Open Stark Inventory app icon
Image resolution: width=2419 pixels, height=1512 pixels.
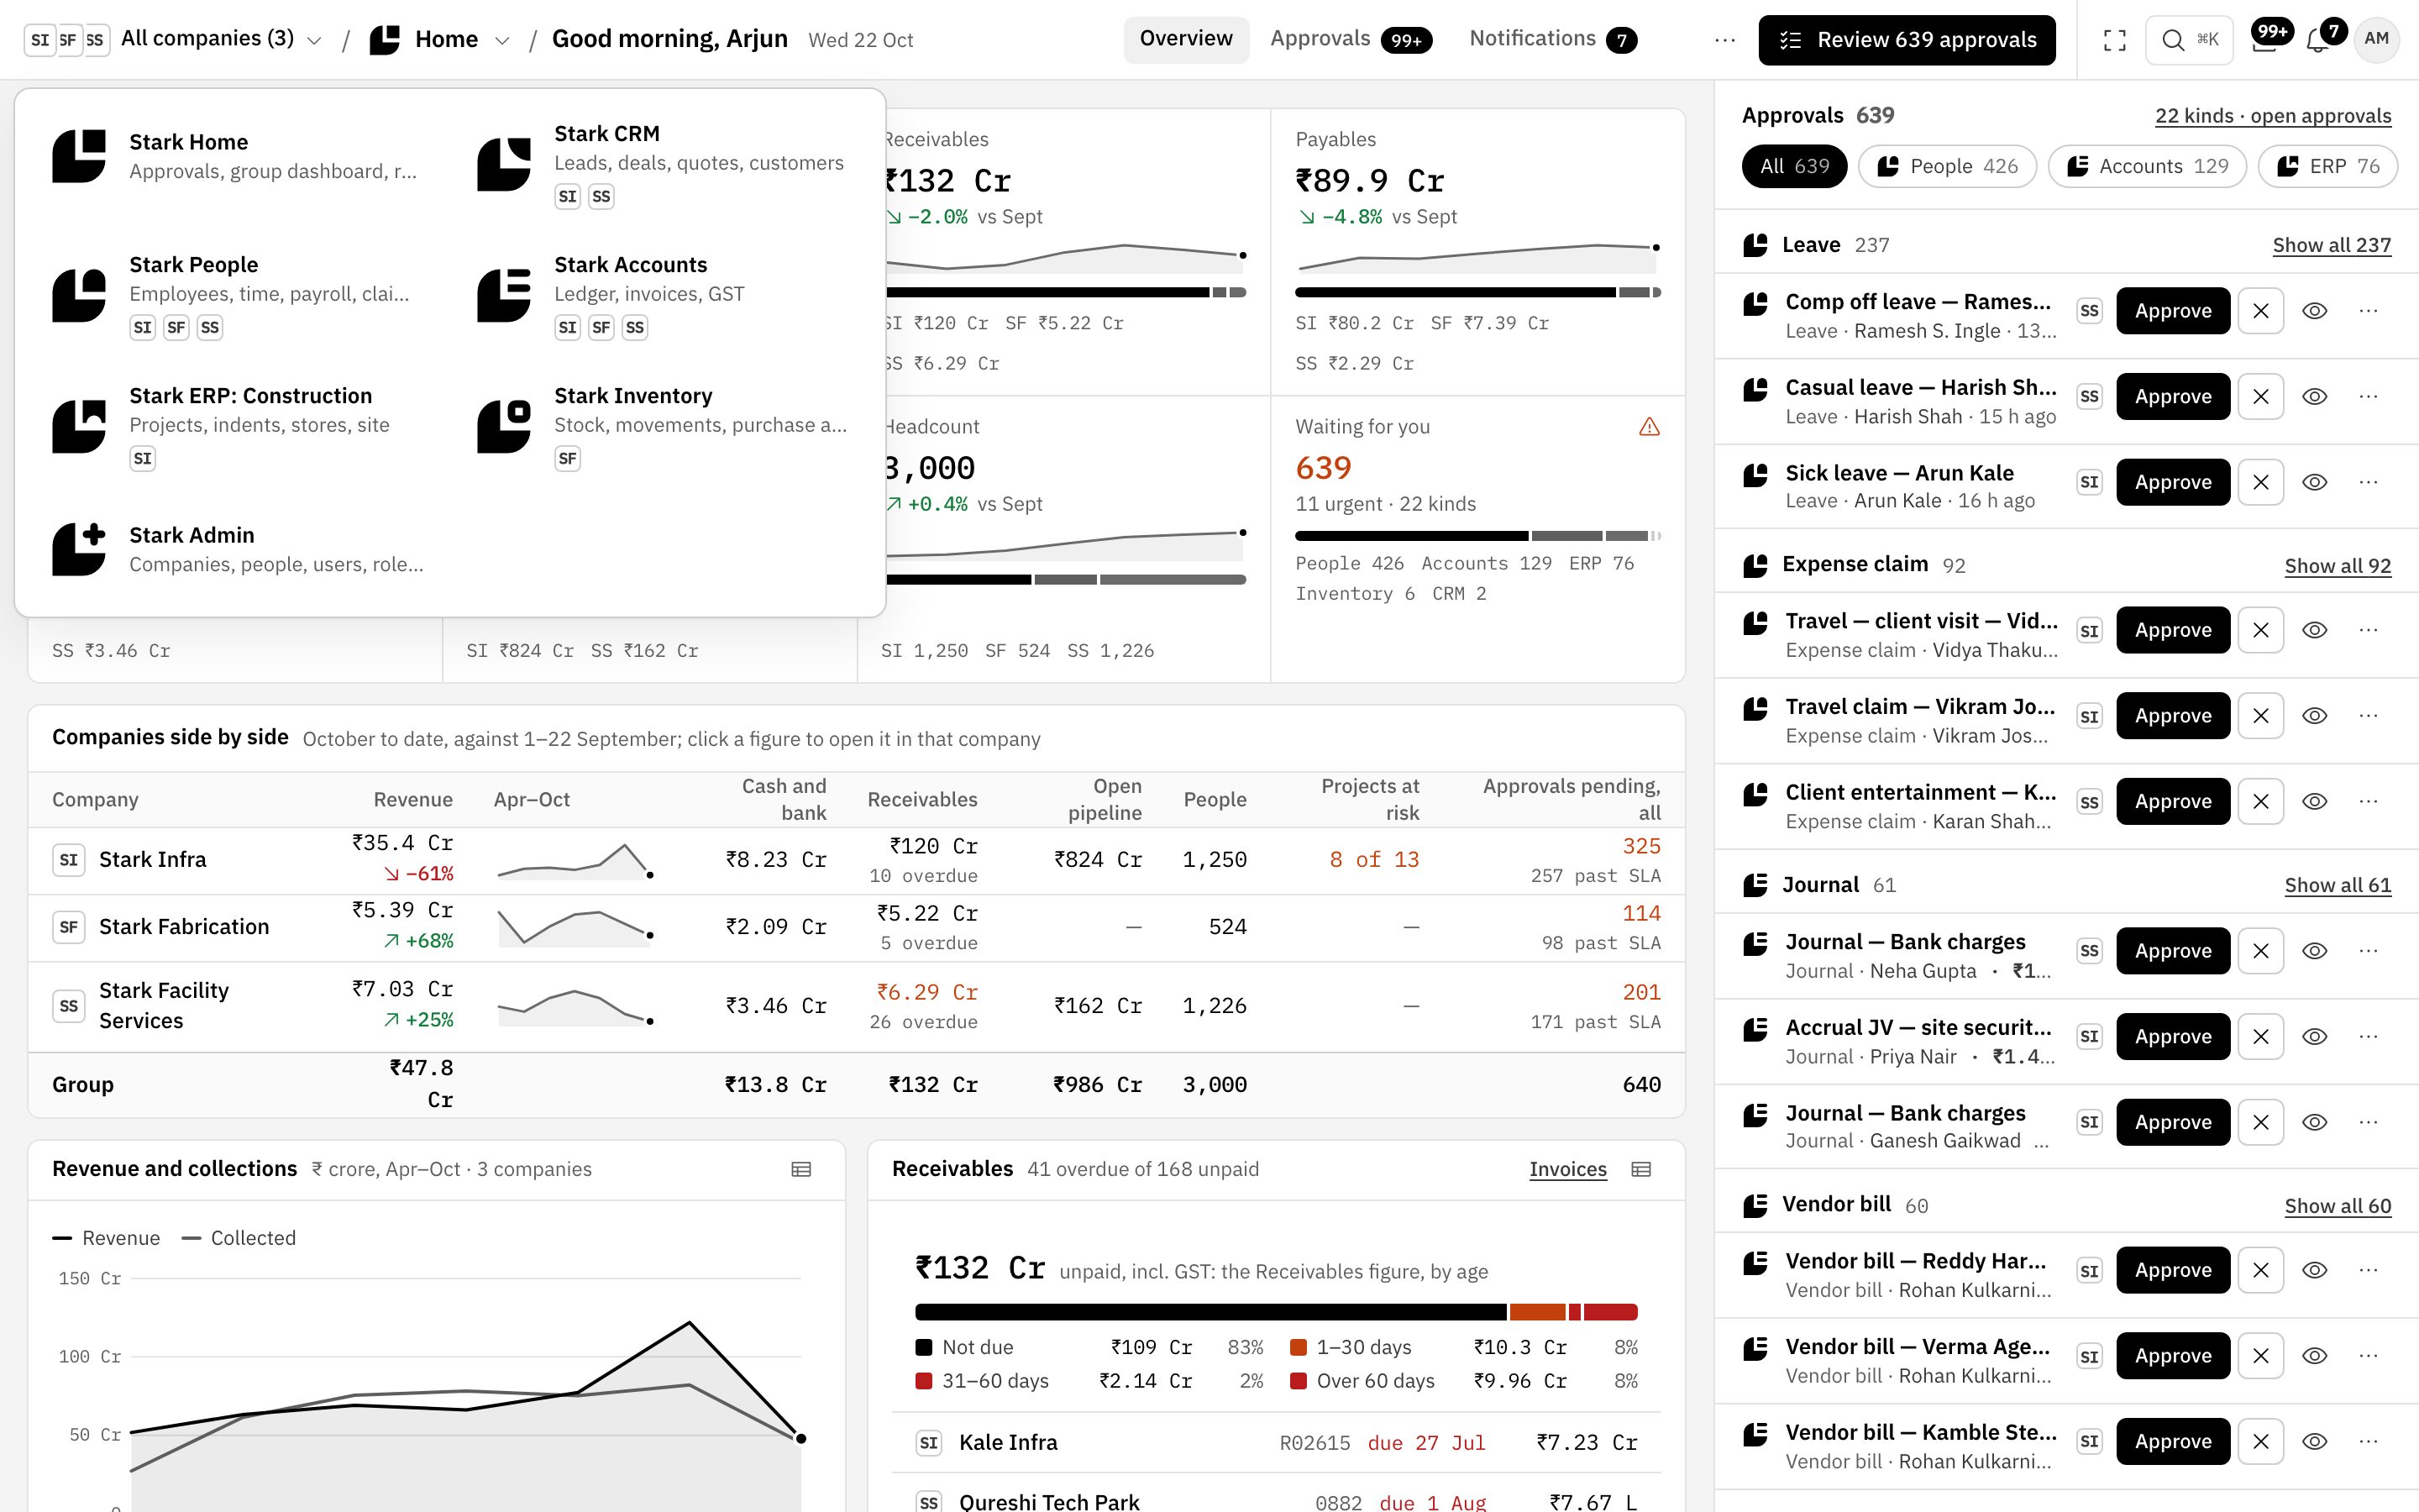click(504, 426)
